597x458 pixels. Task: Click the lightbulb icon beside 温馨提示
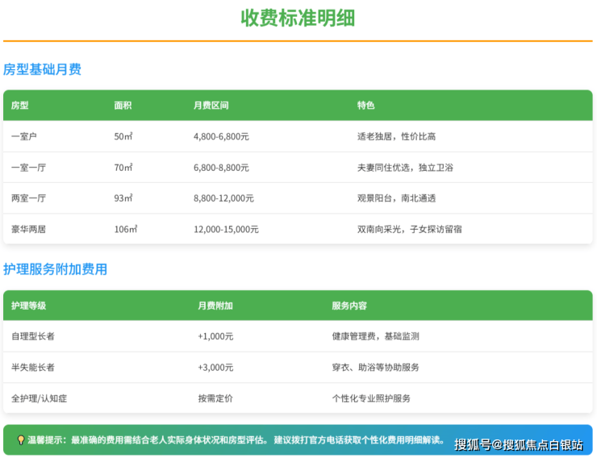click(x=21, y=440)
